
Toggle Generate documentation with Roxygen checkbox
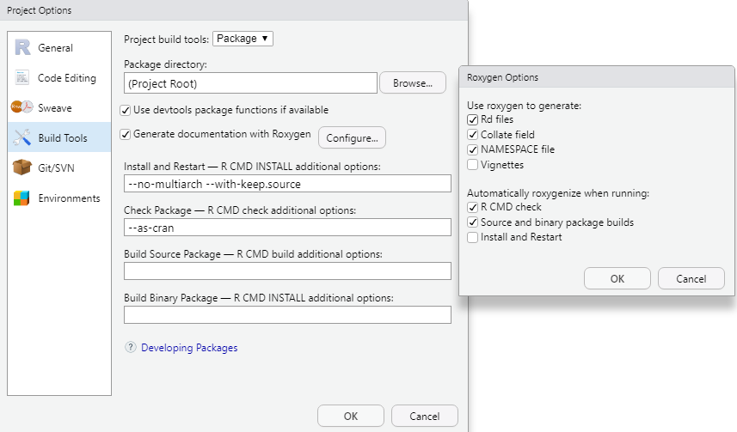(125, 134)
